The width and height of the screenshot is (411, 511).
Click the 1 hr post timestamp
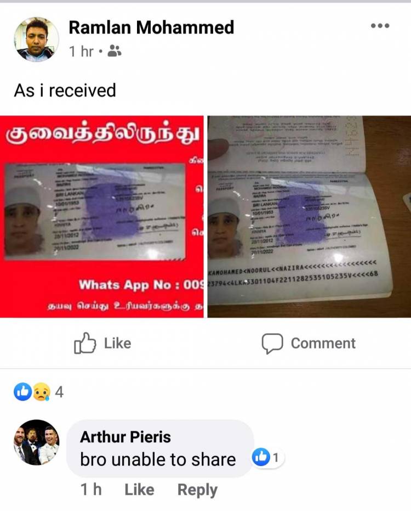tap(81, 51)
